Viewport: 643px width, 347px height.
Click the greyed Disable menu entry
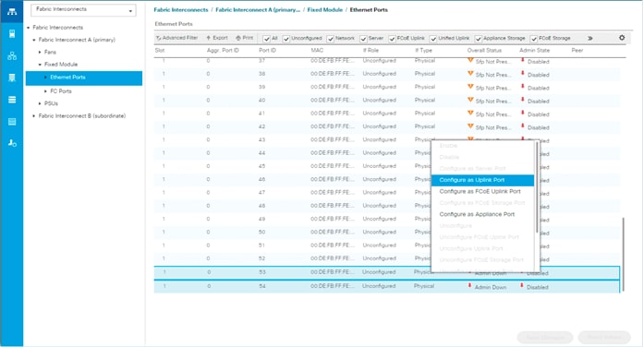click(x=482, y=157)
